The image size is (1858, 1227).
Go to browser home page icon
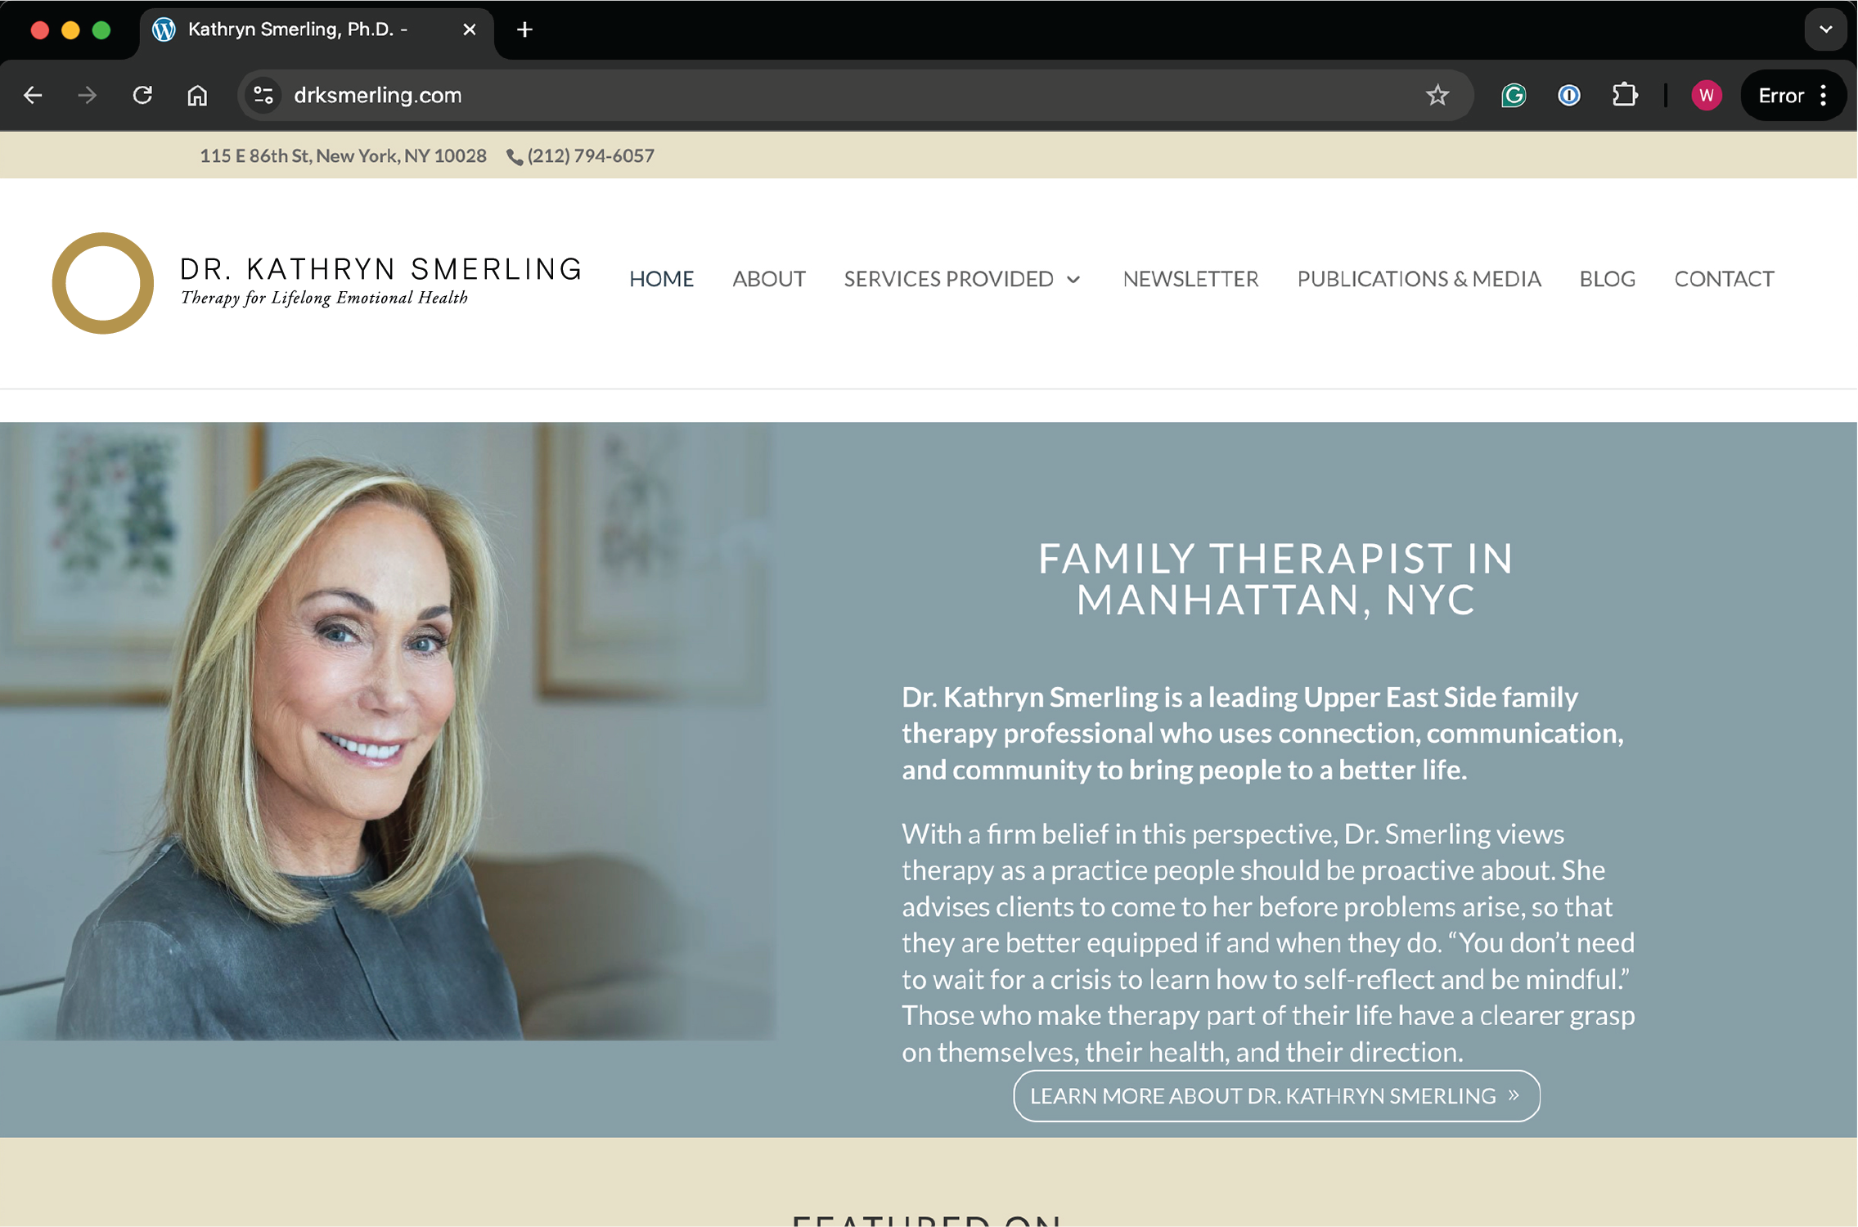point(197,96)
